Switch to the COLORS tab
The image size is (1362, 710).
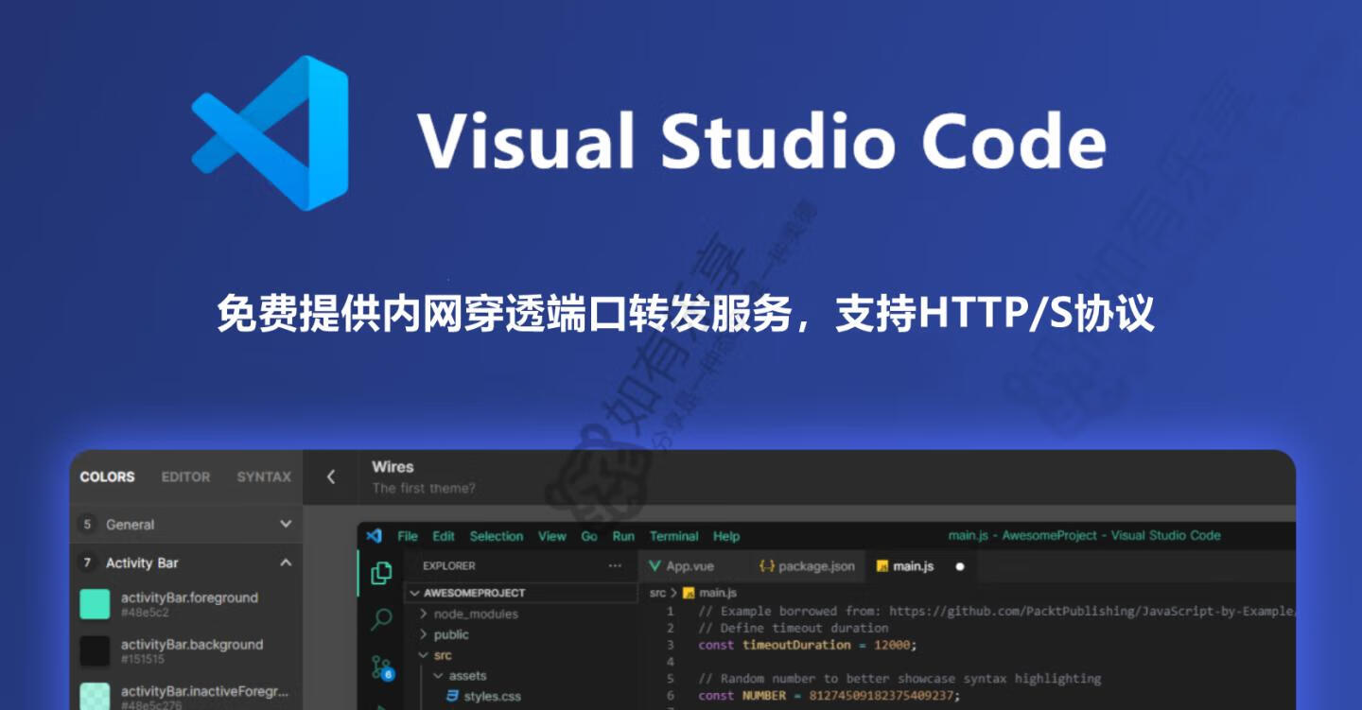[107, 476]
